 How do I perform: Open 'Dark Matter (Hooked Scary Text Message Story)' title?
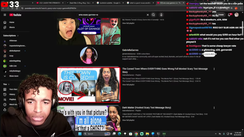(x=147, y=107)
